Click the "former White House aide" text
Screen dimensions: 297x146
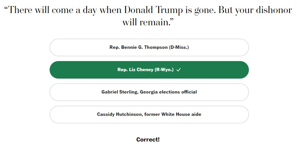click(181, 114)
